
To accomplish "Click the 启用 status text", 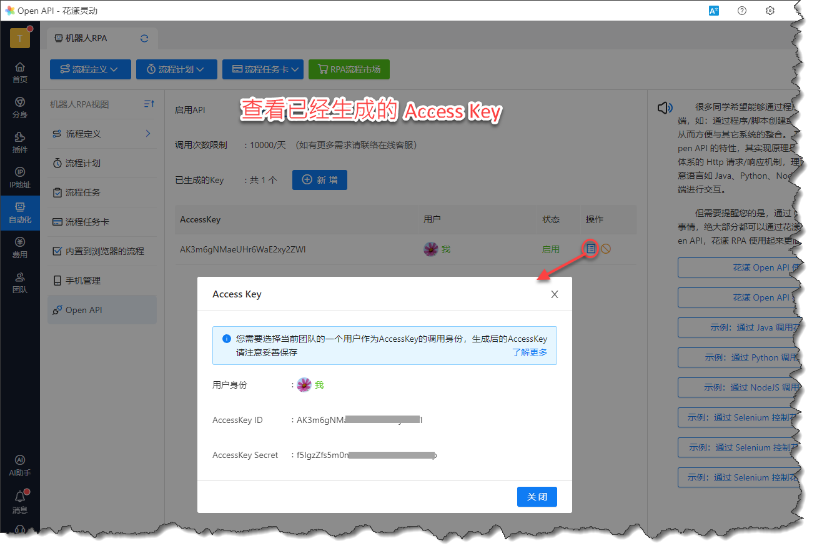I will click(551, 249).
